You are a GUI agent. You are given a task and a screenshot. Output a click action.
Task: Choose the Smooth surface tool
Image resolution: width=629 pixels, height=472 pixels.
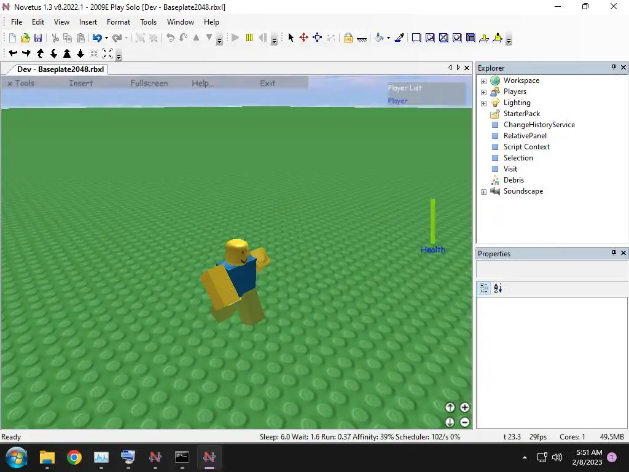pyautogui.click(x=416, y=37)
